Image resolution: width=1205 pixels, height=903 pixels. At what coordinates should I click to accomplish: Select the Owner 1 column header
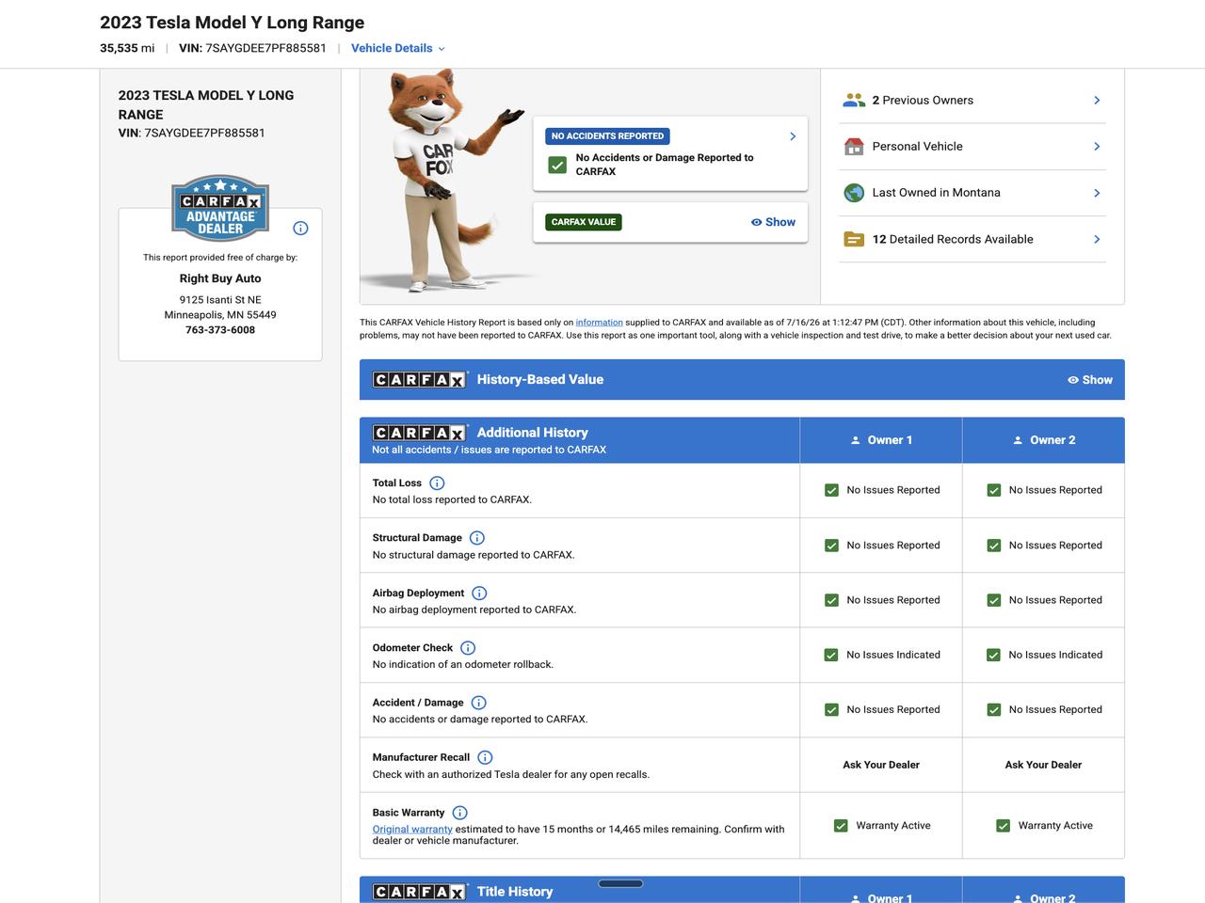(x=881, y=440)
